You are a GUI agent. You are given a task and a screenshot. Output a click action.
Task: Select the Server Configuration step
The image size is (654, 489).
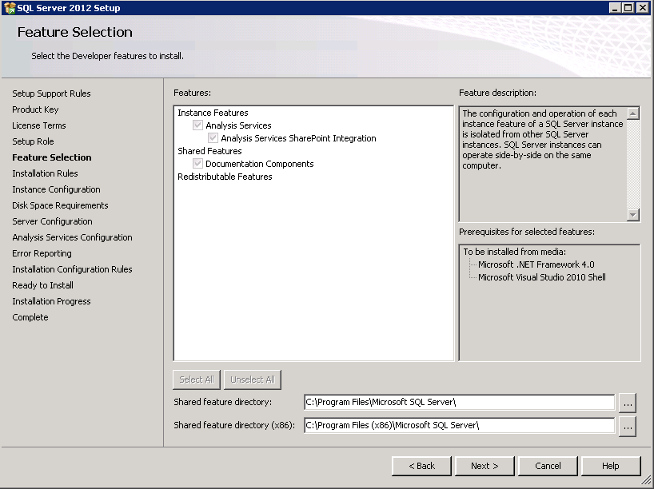coord(52,221)
